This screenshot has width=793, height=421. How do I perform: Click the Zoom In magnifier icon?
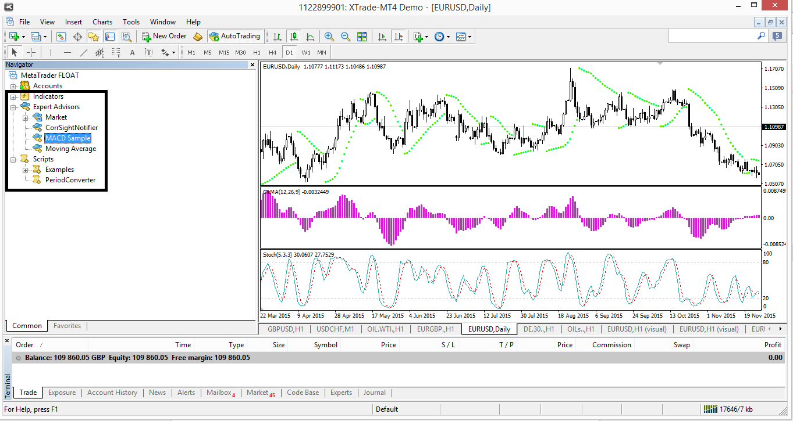click(x=329, y=37)
